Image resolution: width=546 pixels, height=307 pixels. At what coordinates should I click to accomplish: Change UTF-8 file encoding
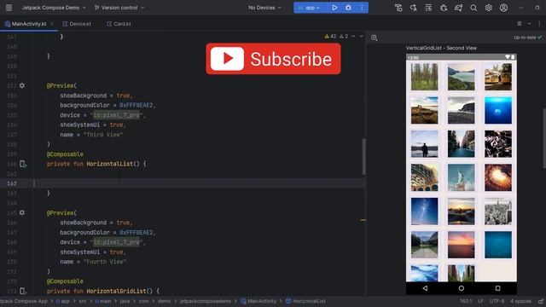pyautogui.click(x=497, y=301)
